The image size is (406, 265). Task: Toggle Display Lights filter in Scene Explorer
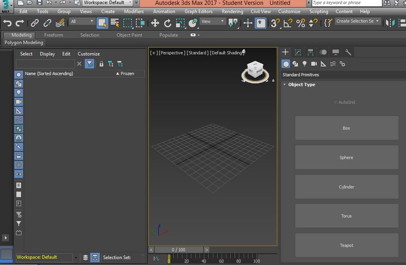point(19,93)
